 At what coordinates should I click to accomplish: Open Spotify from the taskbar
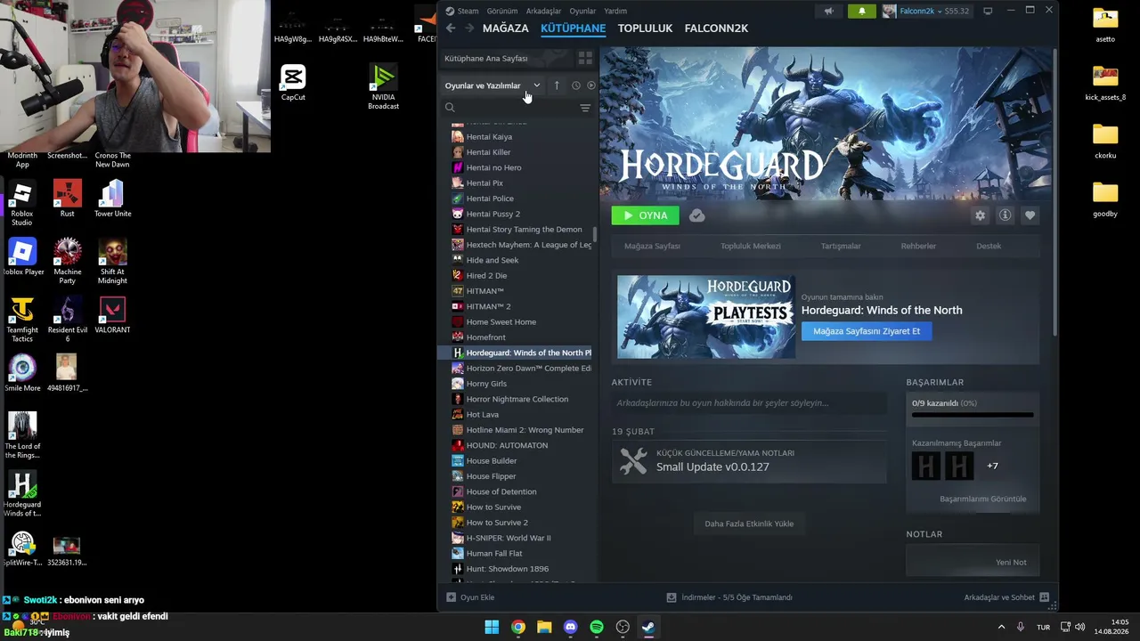(597, 627)
